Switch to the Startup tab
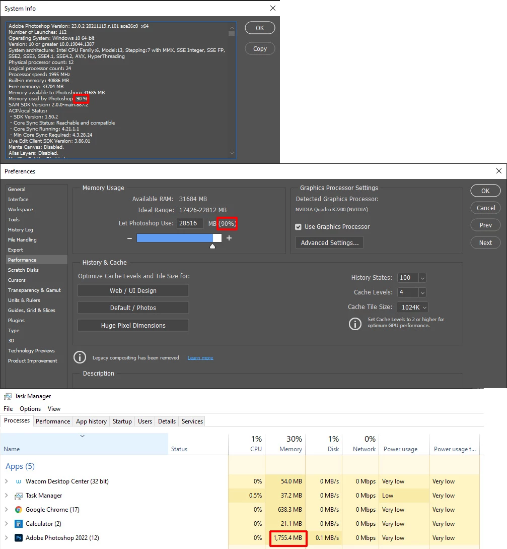This screenshot has height=549, width=507. (122, 421)
